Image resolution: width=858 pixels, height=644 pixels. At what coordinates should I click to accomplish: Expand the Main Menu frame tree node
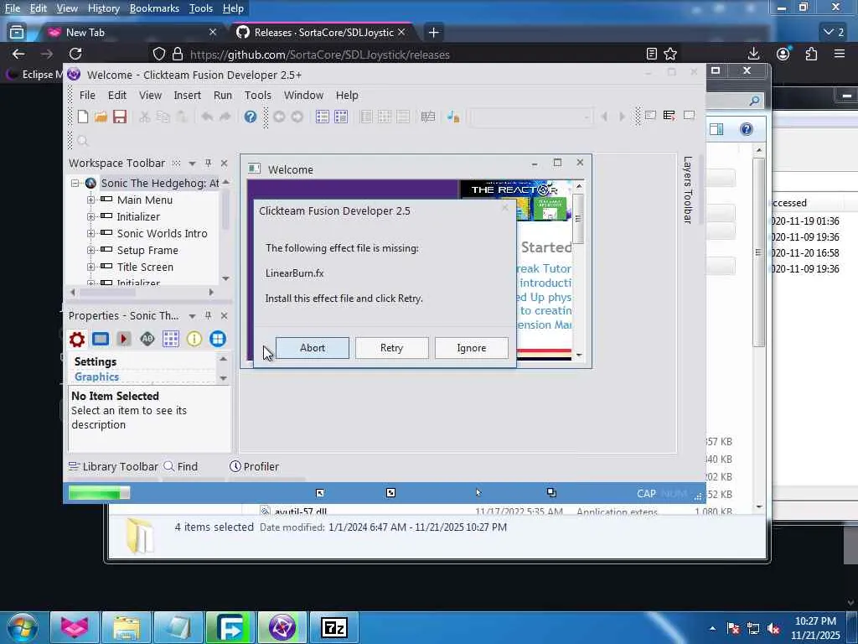tap(90, 200)
